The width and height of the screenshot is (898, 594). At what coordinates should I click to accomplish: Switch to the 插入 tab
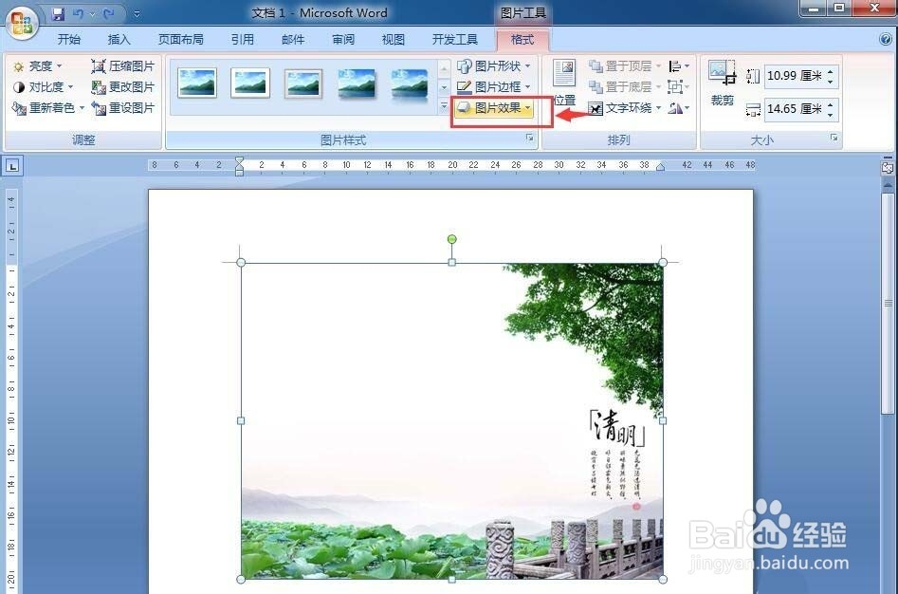pos(119,40)
